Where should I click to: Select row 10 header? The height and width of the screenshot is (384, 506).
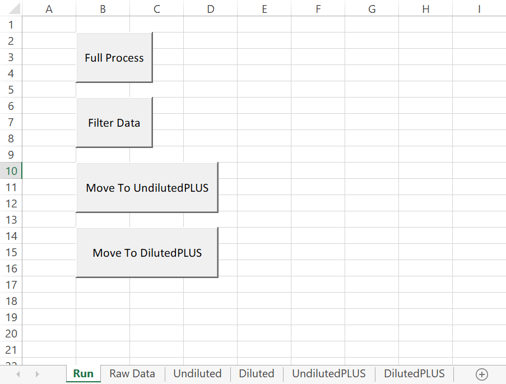11,171
